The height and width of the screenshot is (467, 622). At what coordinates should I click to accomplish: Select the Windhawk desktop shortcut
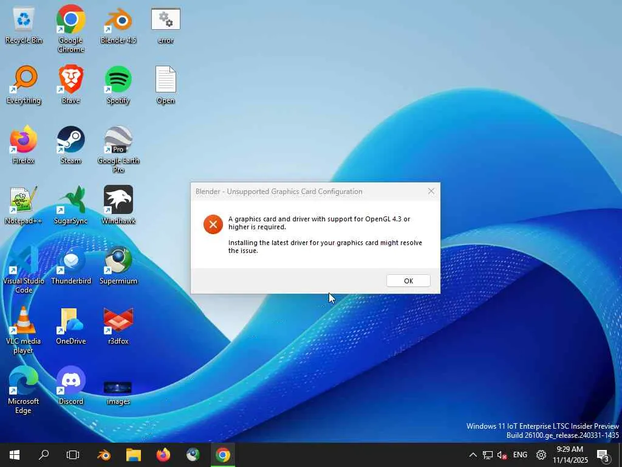tap(118, 206)
